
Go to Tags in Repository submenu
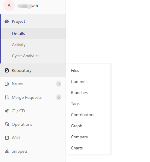pyautogui.click(x=75, y=104)
